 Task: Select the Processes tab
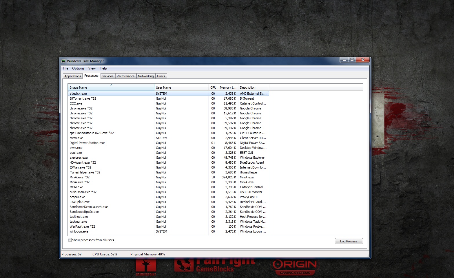click(91, 76)
